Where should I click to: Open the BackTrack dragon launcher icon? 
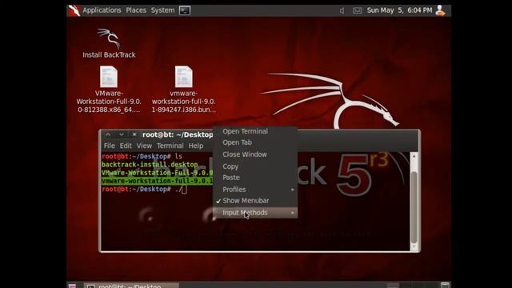(x=74, y=10)
